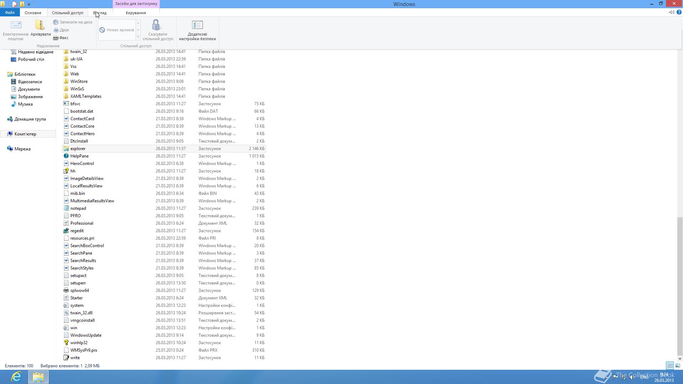The width and height of the screenshot is (683, 384).
Task: Open the Файл tab
Action: [10, 12]
